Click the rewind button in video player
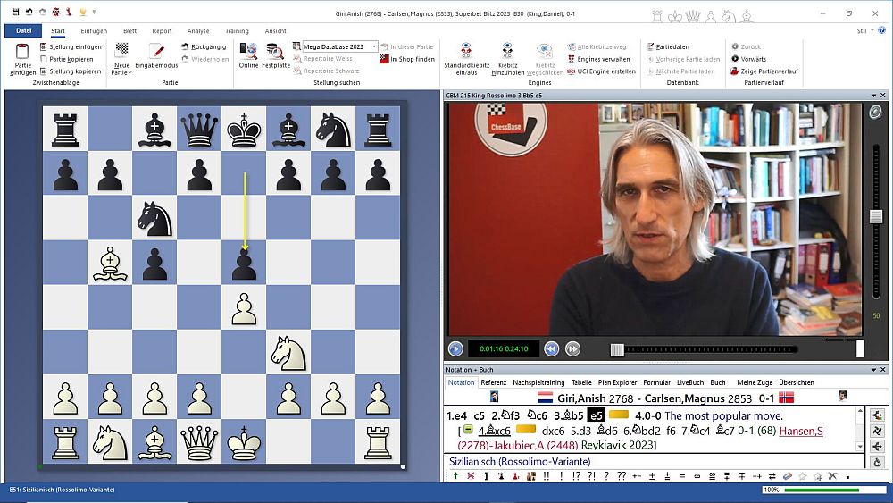The image size is (893, 503). coord(552,349)
